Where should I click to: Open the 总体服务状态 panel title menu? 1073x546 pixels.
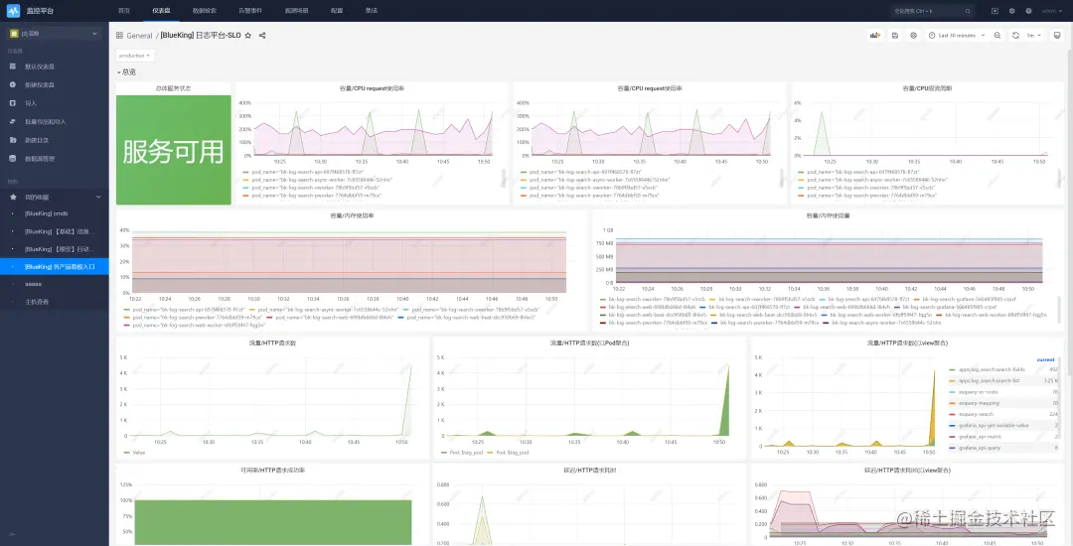pos(173,88)
